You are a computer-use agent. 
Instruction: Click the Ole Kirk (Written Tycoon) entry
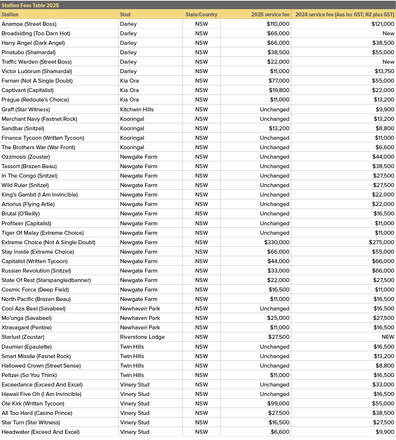click(33, 404)
